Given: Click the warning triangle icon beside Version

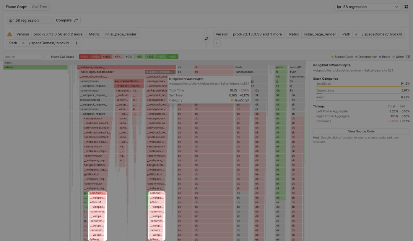Looking at the screenshot, I should tap(10, 34).
